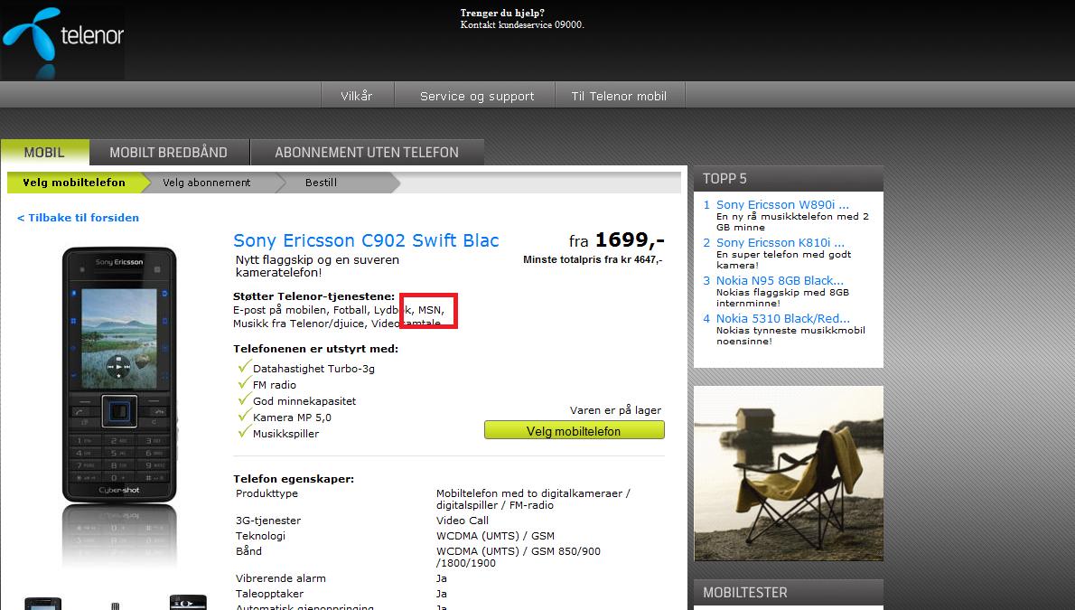Select the MOBIL tab
1075x610 pixels.
44,153
